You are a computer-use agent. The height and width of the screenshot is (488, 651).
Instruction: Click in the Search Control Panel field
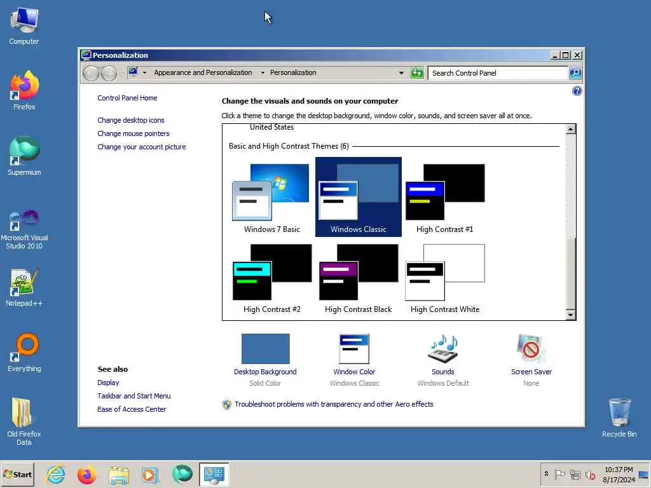click(498, 73)
